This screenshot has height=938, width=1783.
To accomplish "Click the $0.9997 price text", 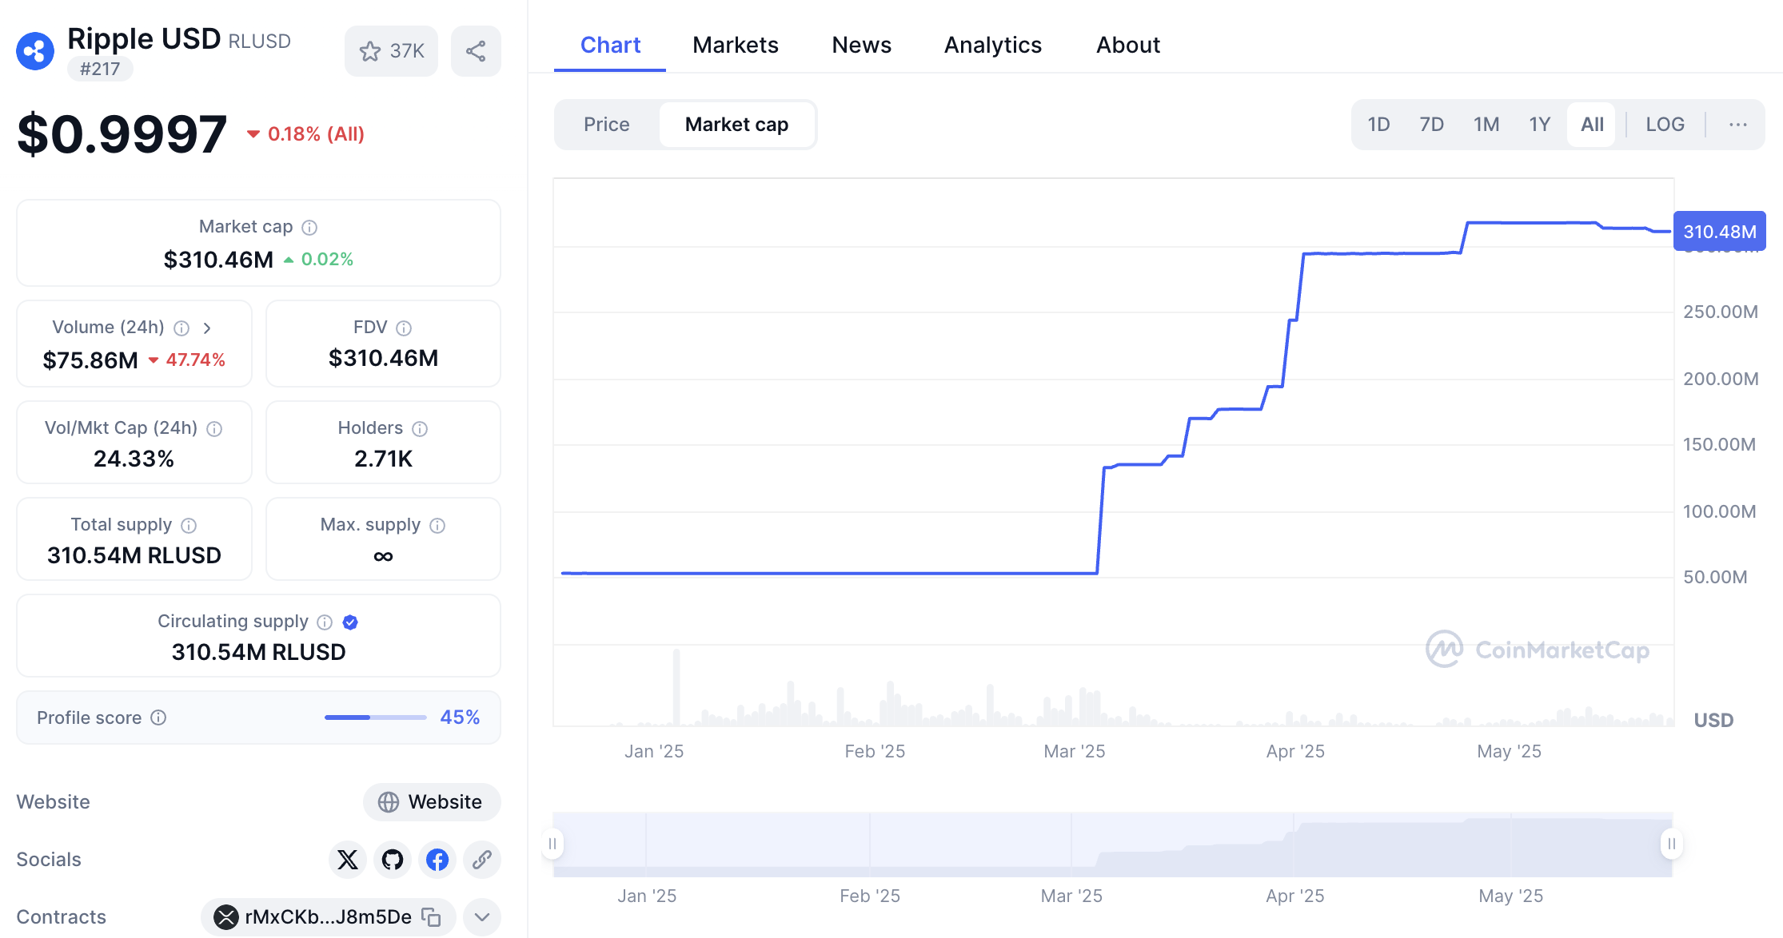I will coord(122,133).
